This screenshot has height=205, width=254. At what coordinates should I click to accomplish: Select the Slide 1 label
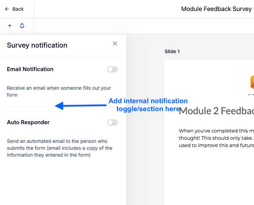[x=172, y=51]
